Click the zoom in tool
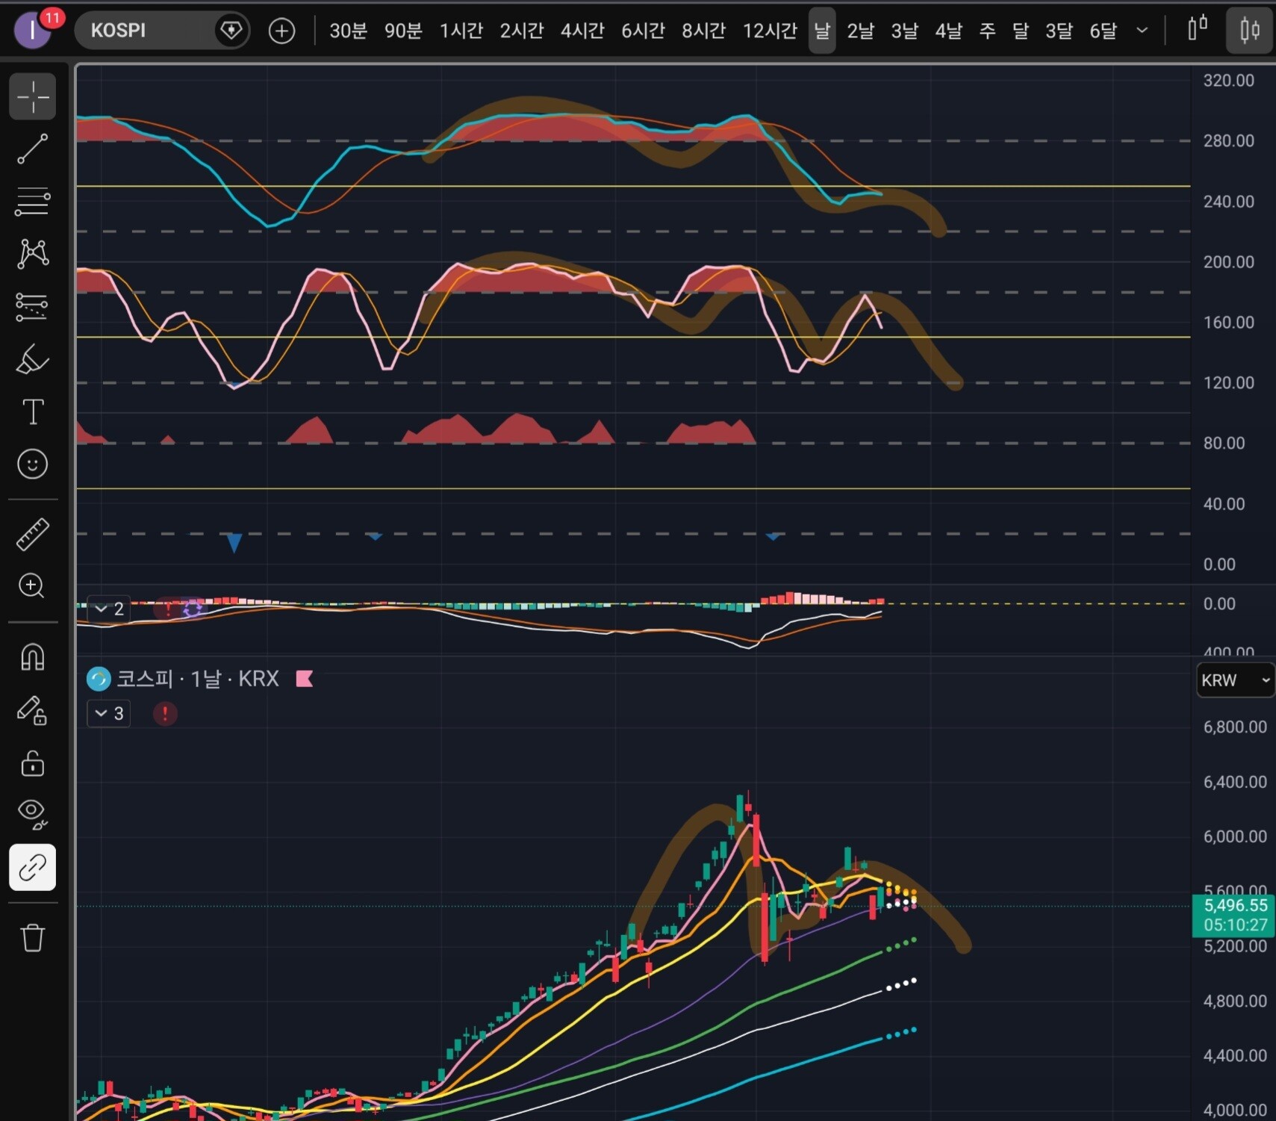Image resolution: width=1276 pixels, height=1121 pixels. (x=32, y=586)
